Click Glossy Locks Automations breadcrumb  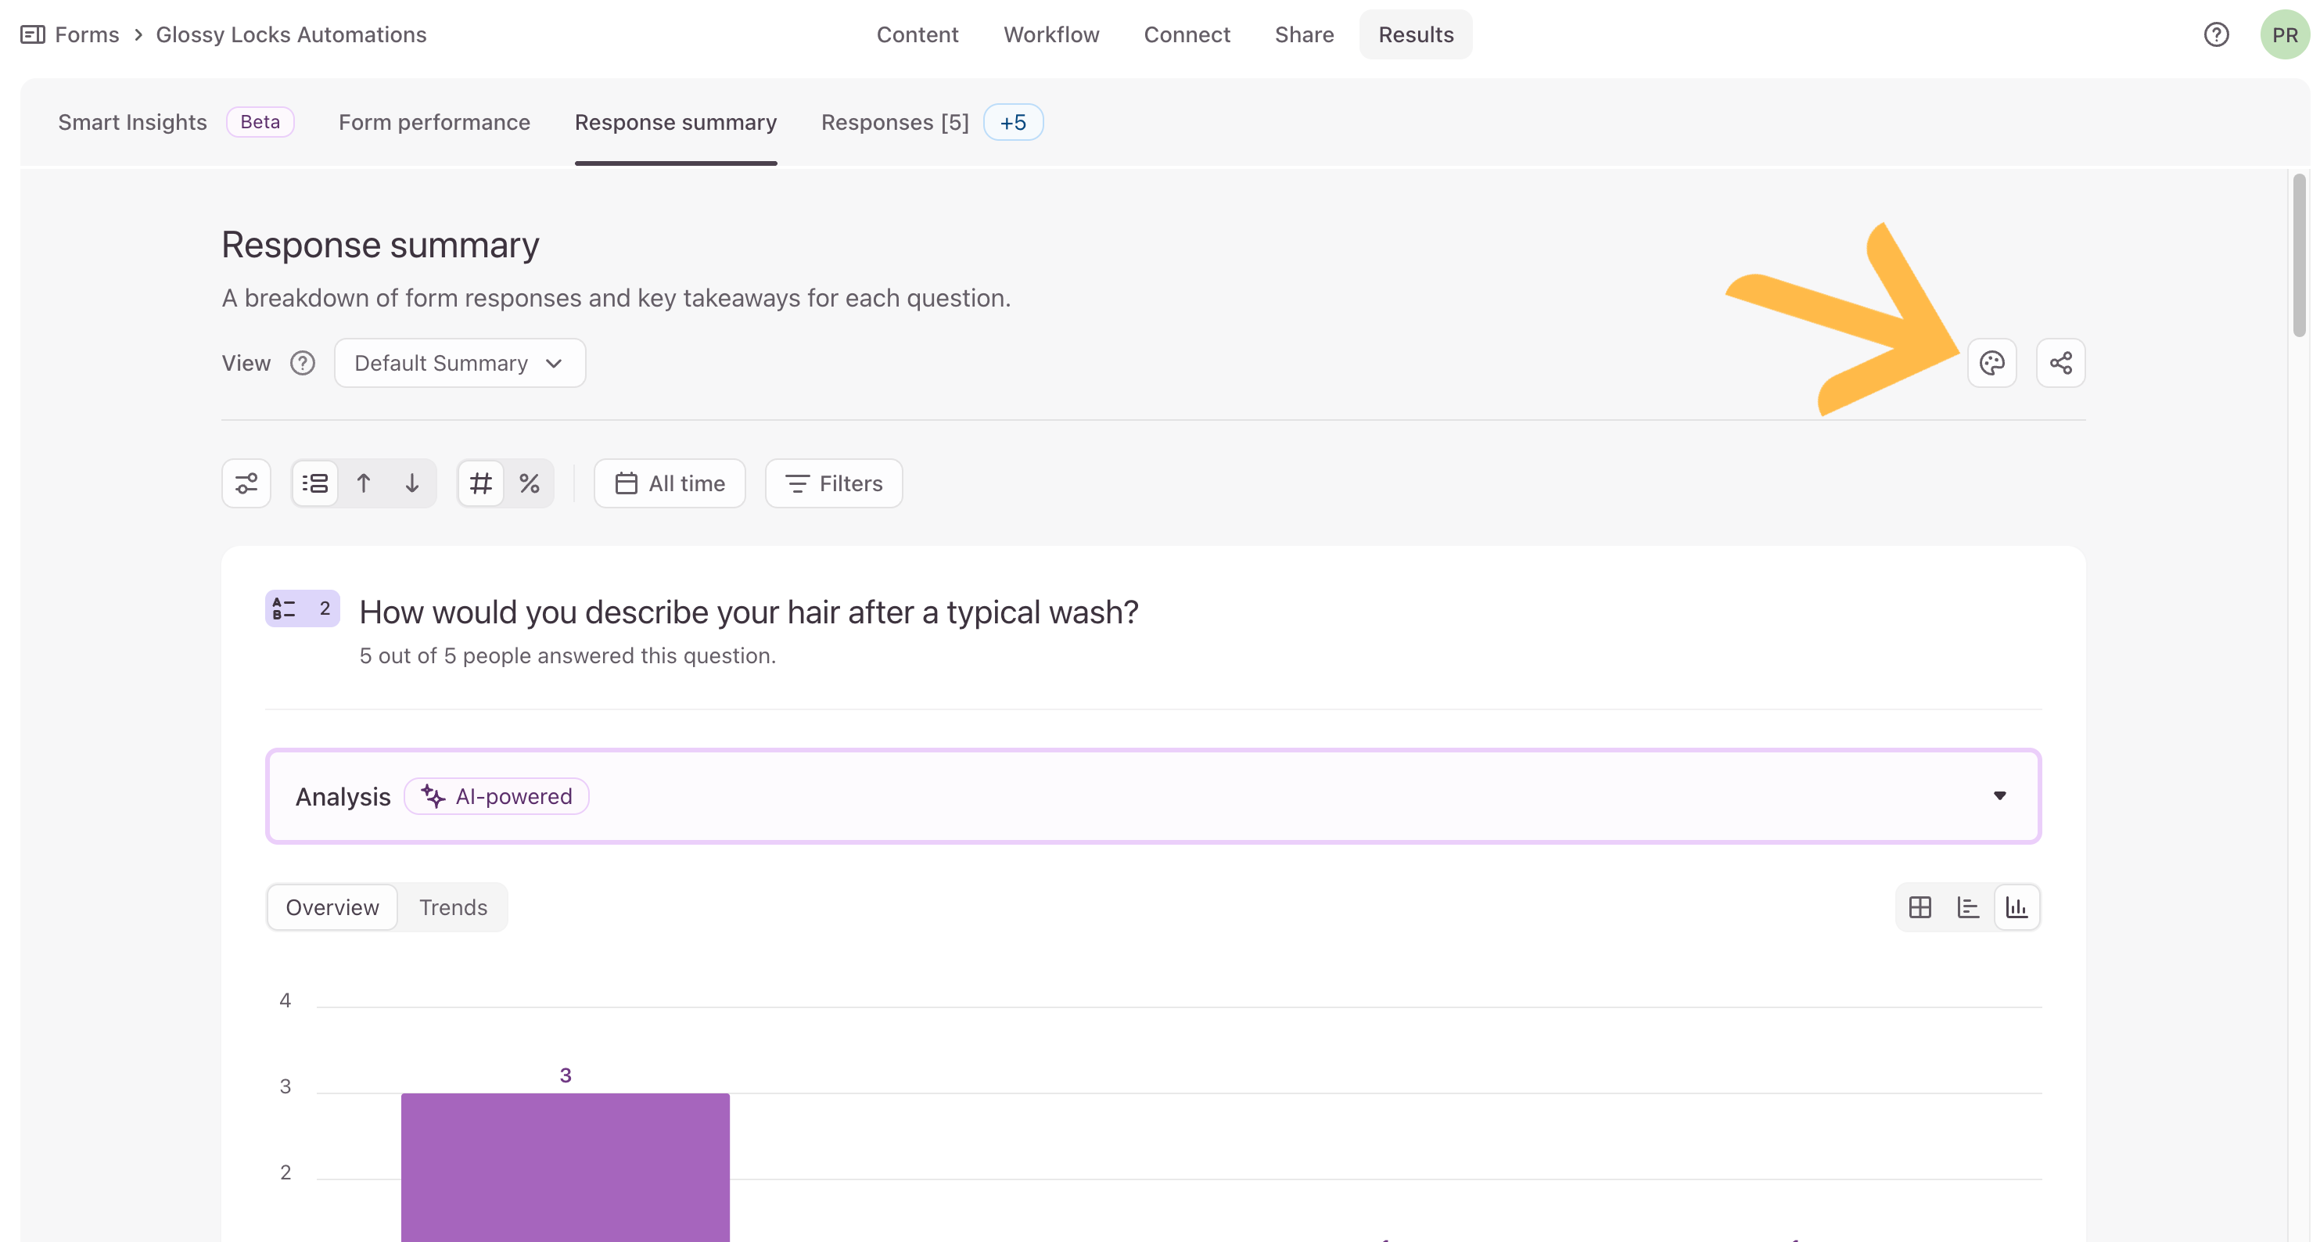click(x=291, y=34)
